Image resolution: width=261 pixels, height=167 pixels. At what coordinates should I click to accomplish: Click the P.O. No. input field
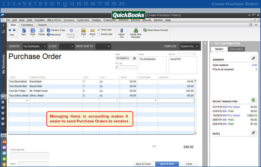(126, 67)
